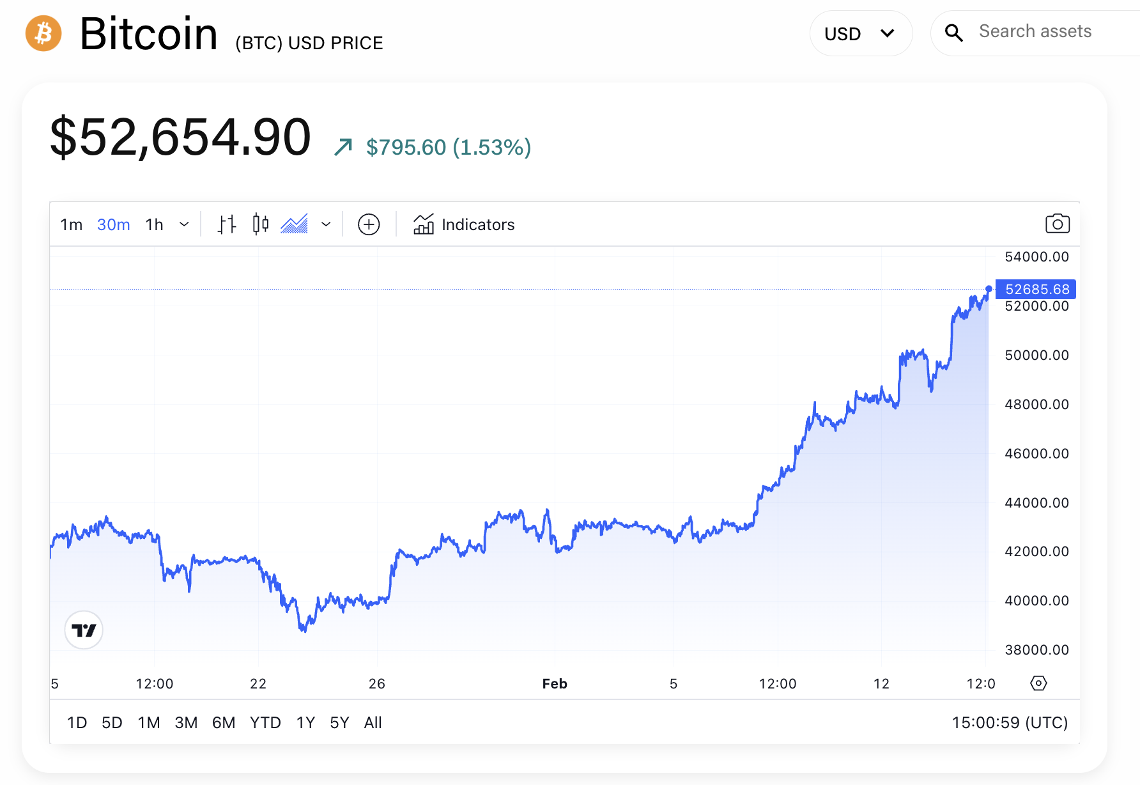This screenshot has height=785, width=1140.
Task: Click the All range button
Action: (x=373, y=722)
